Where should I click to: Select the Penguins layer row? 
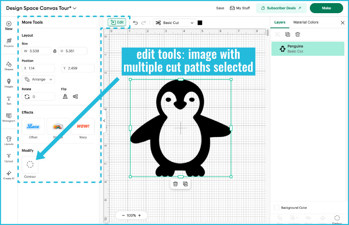[x=308, y=49]
